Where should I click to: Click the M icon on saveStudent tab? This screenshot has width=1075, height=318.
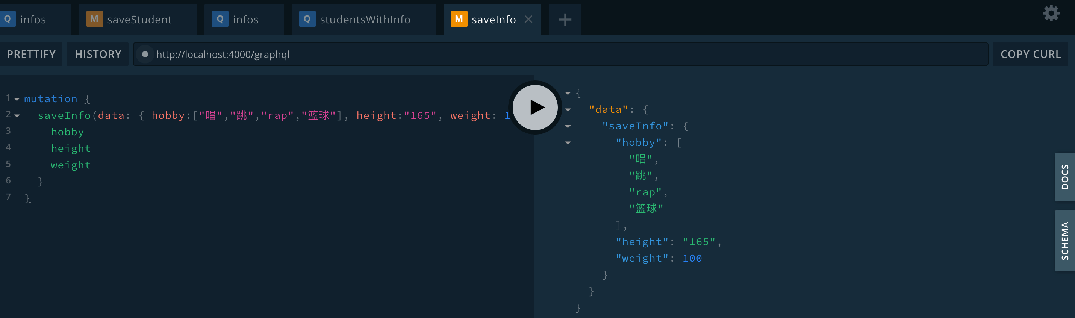[x=94, y=19]
